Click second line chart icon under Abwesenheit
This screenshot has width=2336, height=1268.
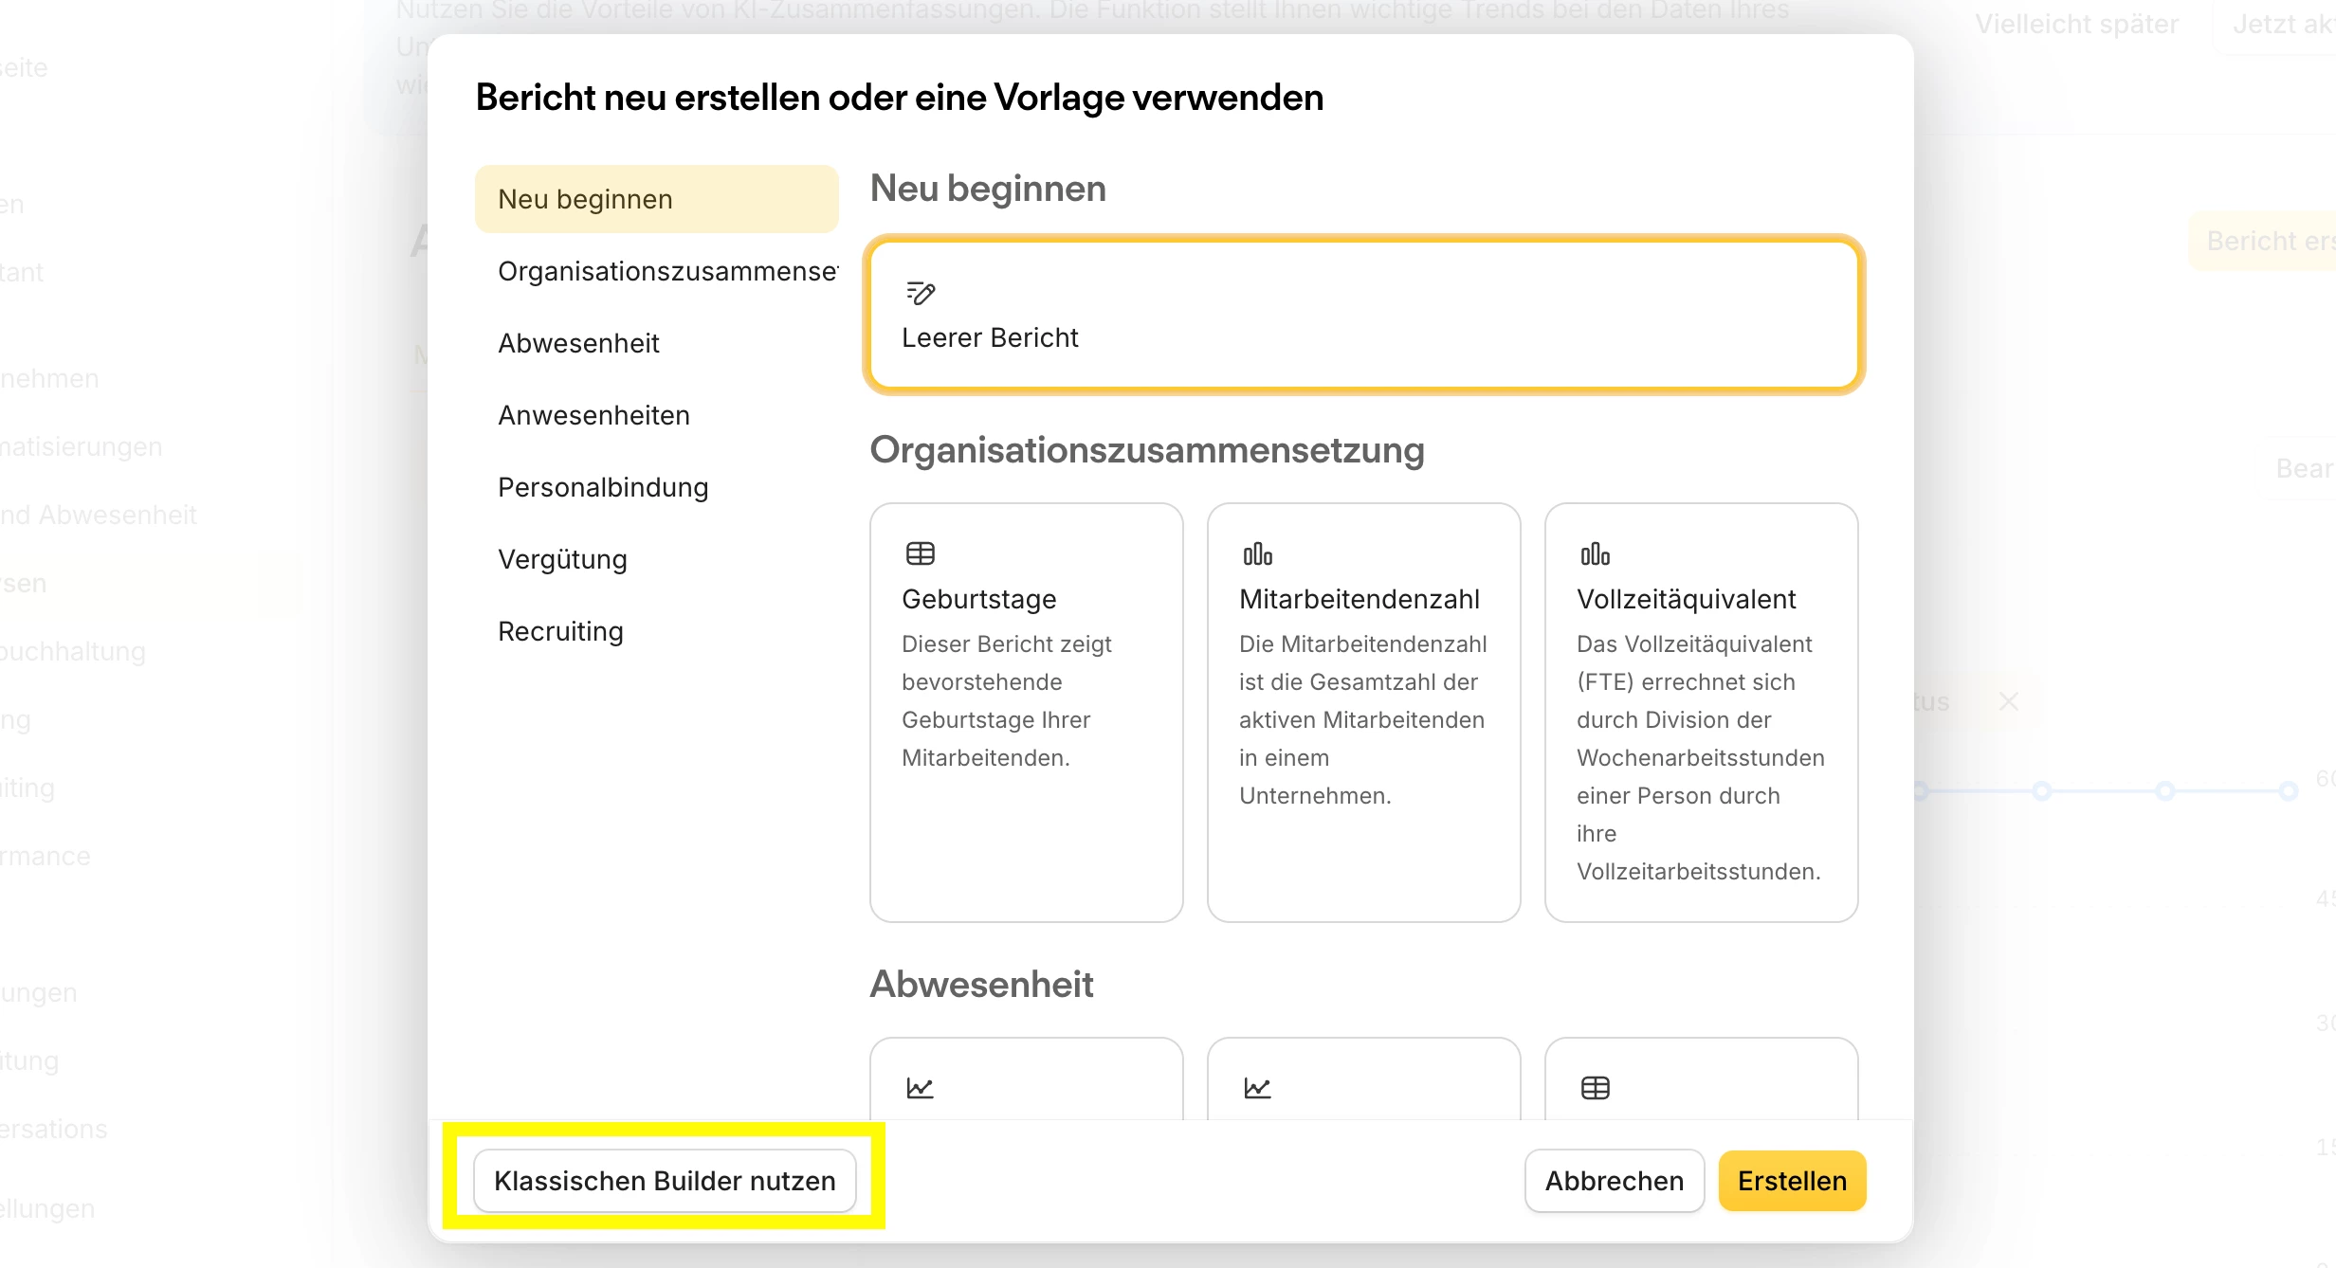pos(1257,1088)
